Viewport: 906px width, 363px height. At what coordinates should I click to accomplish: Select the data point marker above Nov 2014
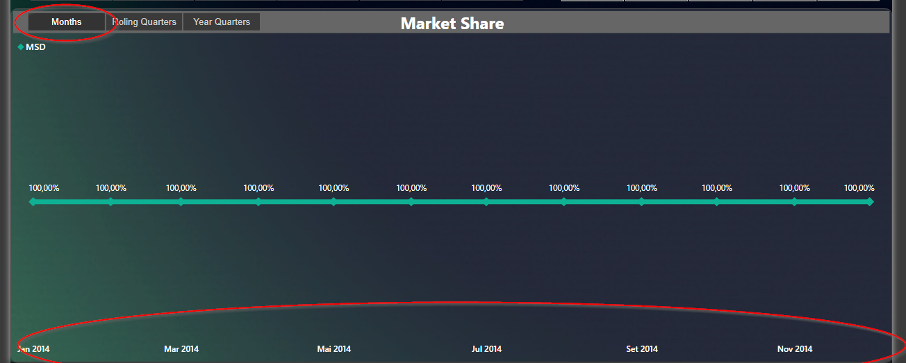point(794,202)
